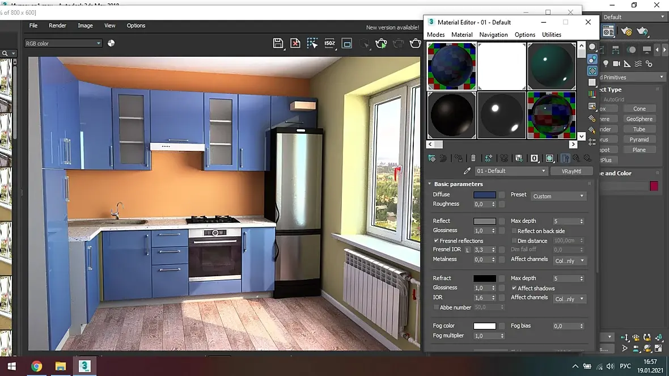
Task: Click the Get Material icon
Action: [431, 158]
